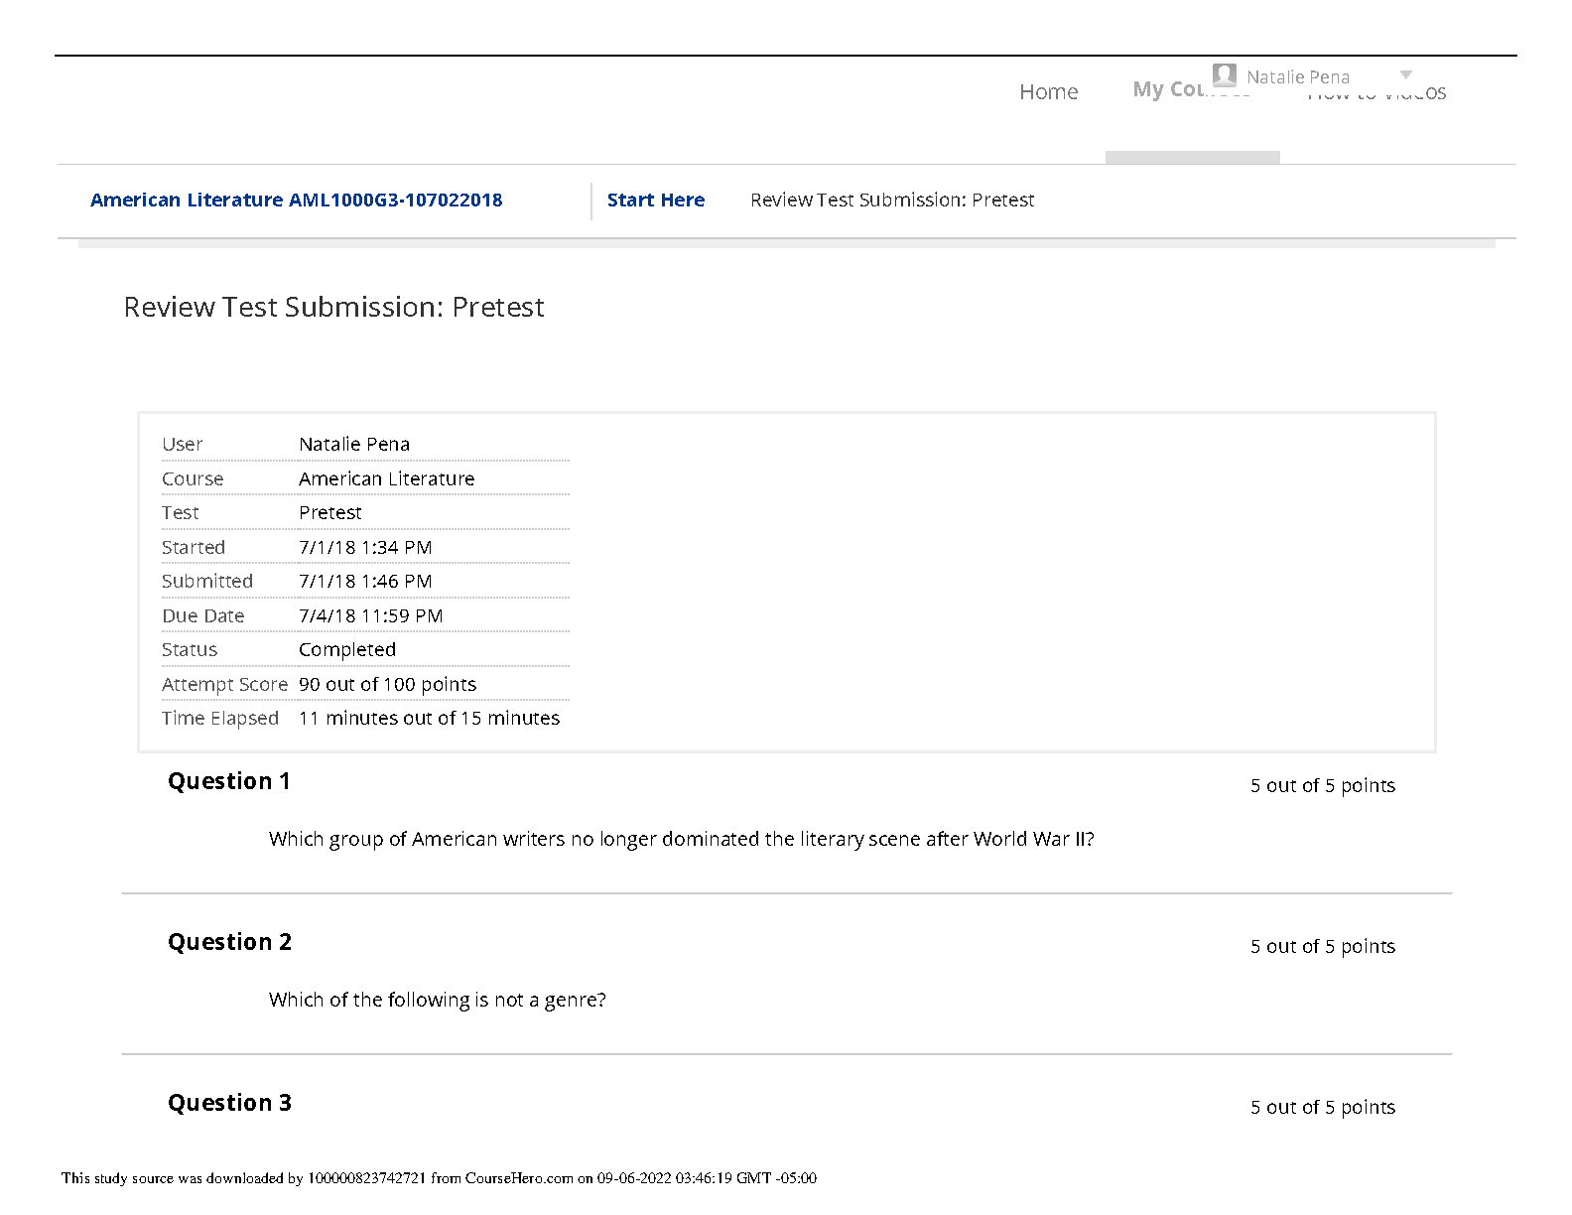This screenshot has width=1572, height=1215.
Task: Select the status value Completed
Action: [x=347, y=650]
